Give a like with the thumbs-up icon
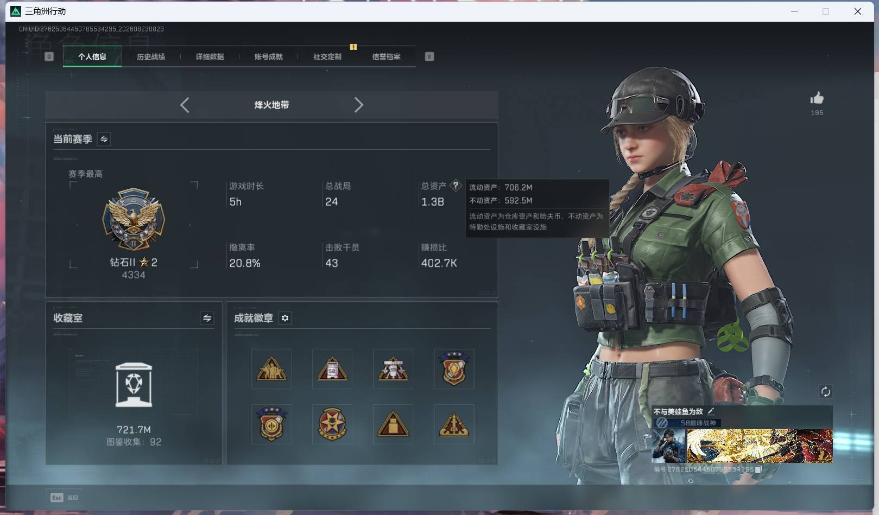Viewport: 879px width, 515px height. (x=817, y=98)
